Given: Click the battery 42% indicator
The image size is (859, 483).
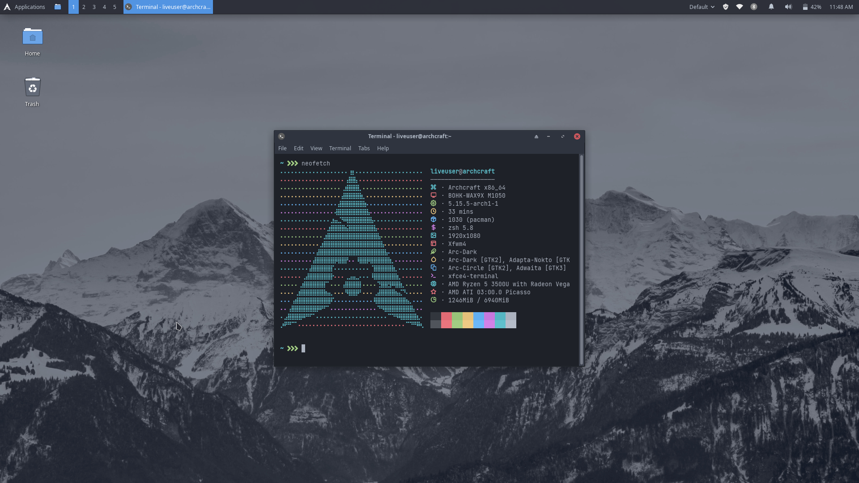Looking at the screenshot, I should (812, 7).
